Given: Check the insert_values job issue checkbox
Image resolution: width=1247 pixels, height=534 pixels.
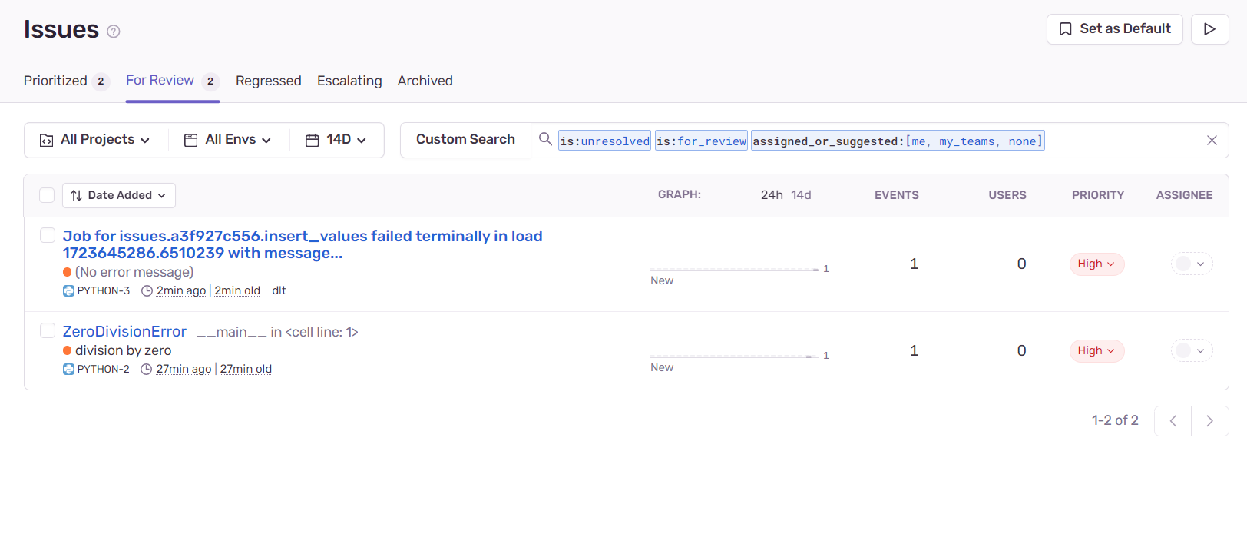Looking at the screenshot, I should click(x=48, y=235).
